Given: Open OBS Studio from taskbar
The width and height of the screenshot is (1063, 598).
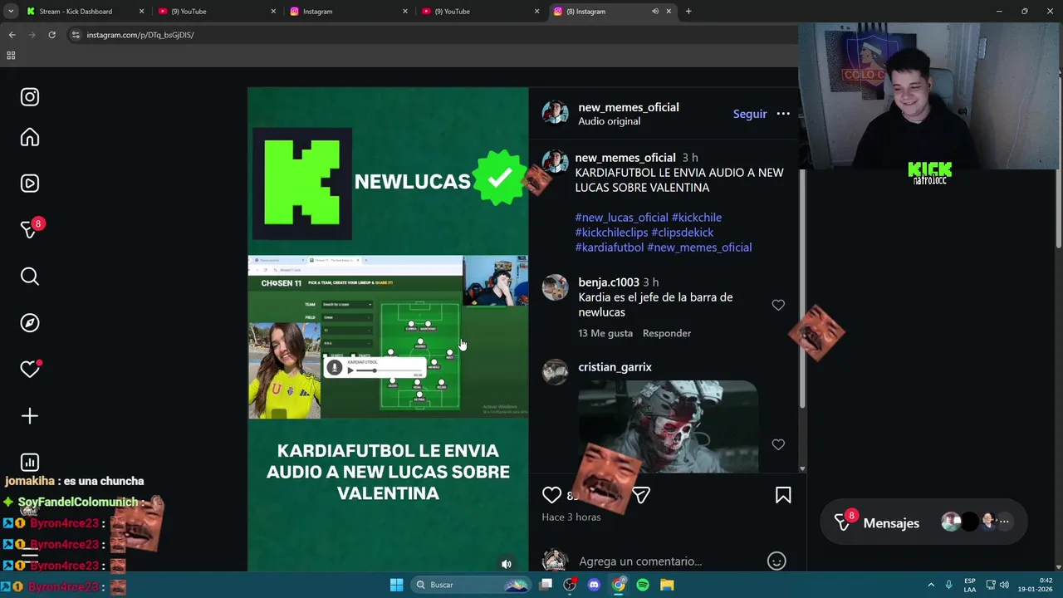Looking at the screenshot, I should coord(570,585).
